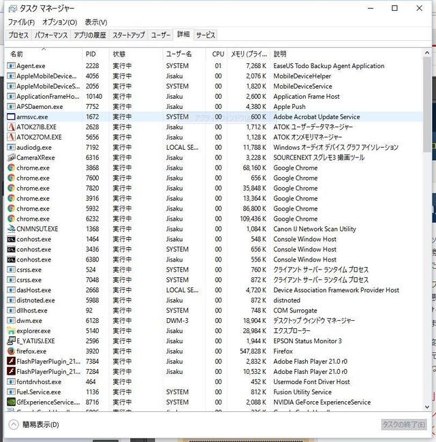Select the distnoted.exe process name

[x=35, y=300]
